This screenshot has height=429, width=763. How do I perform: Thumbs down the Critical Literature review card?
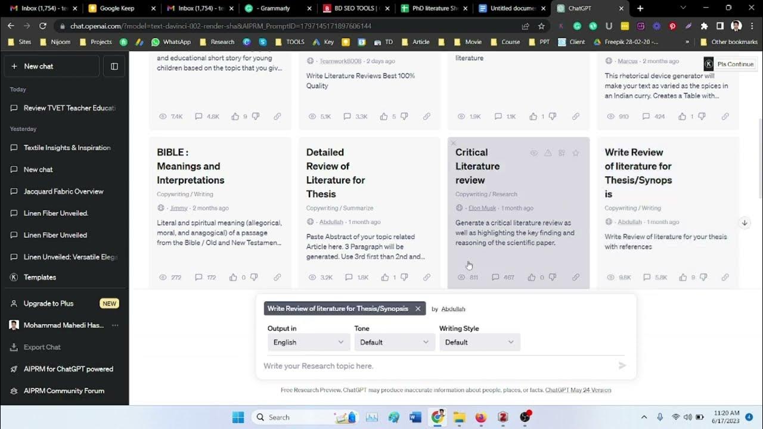pyautogui.click(x=552, y=277)
